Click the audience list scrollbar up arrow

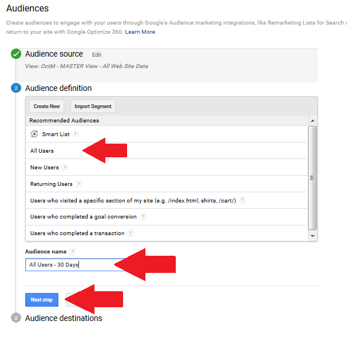313,121
